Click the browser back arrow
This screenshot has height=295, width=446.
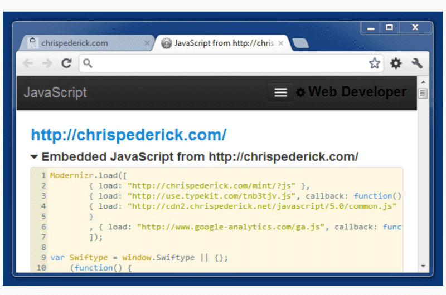pyautogui.click(x=28, y=63)
